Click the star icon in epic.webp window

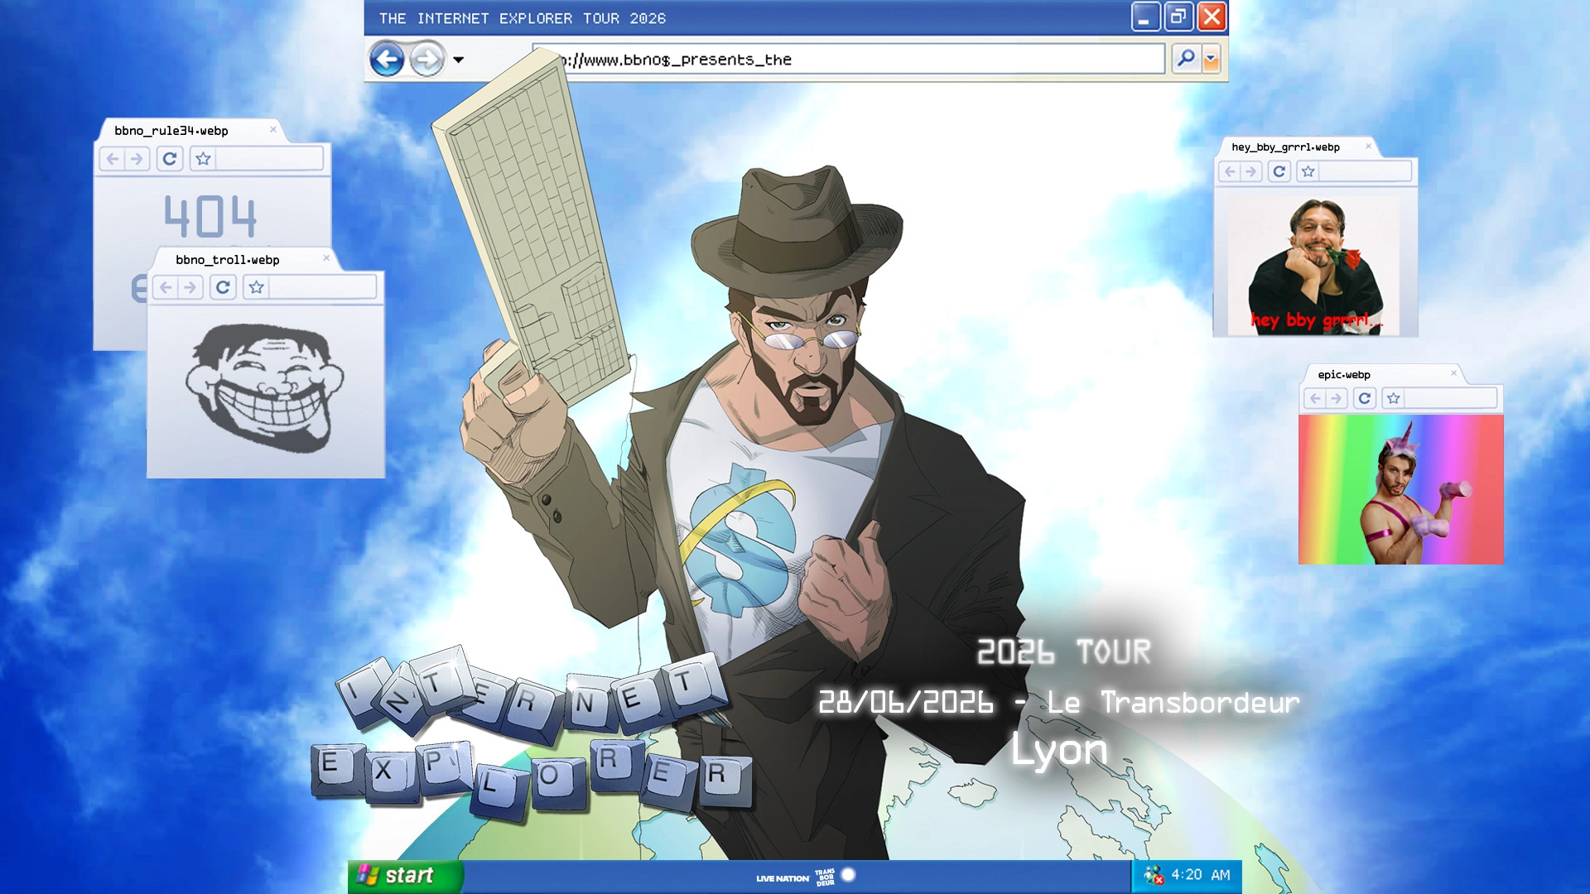pyautogui.click(x=1394, y=398)
